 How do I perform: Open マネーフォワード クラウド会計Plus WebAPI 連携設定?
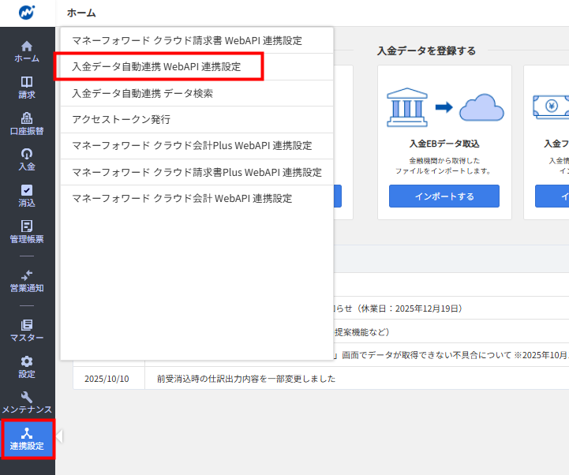(192, 146)
